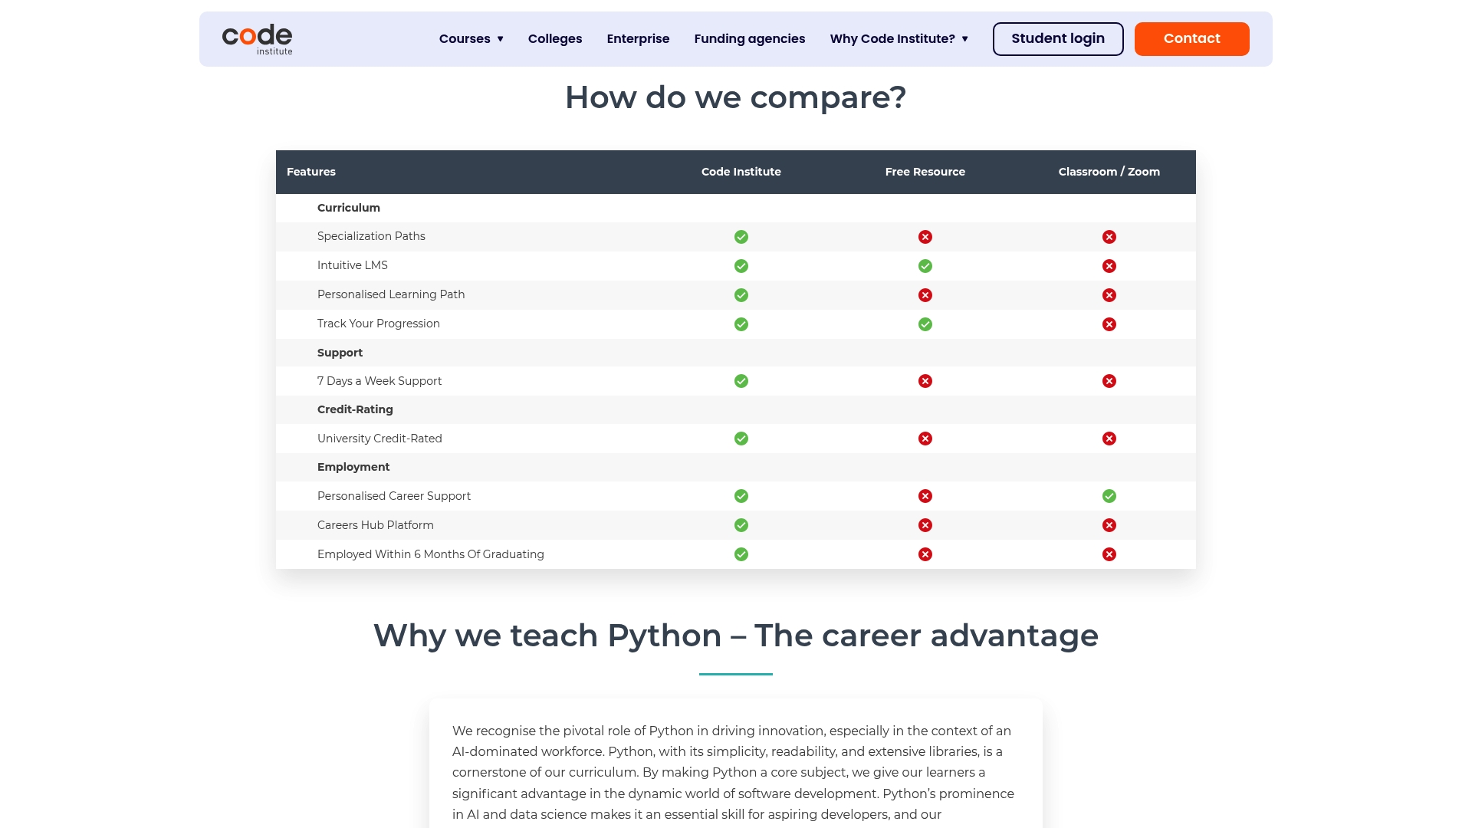Click red cross for Personalised Learning Path under Free Resource
The image size is (1472, 828).
tap(925, 295)
